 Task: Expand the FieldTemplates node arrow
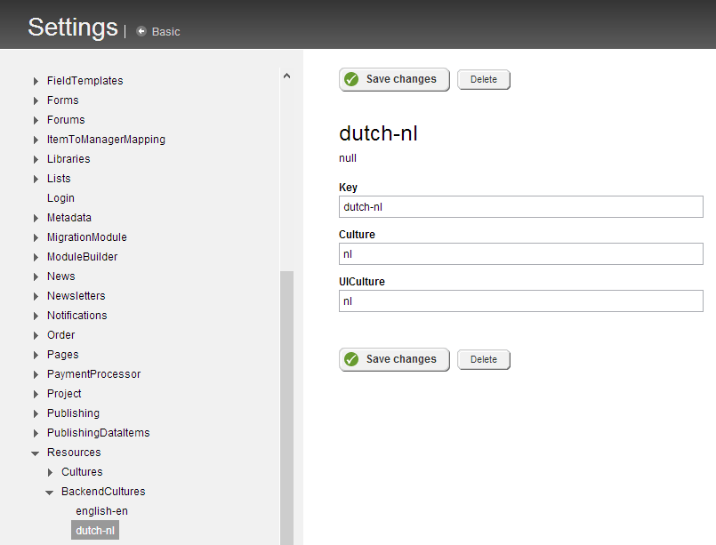pos(36,81)
